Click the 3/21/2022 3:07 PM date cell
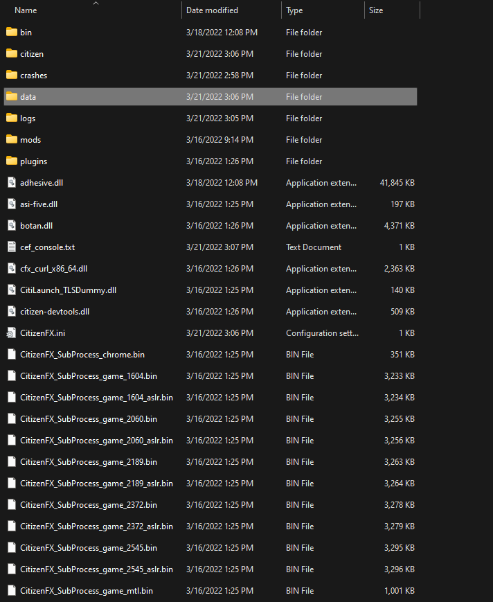 coord(219,247)
